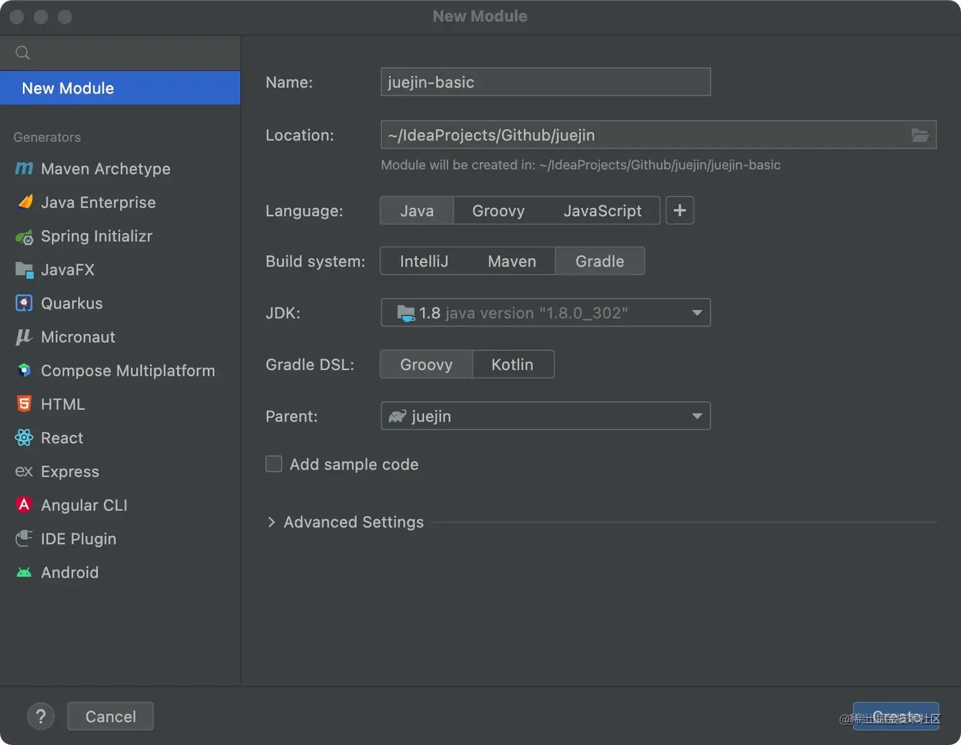Select Java as the language
The width and height of the screenshot is (961, 745).
[x=417, y=210]
